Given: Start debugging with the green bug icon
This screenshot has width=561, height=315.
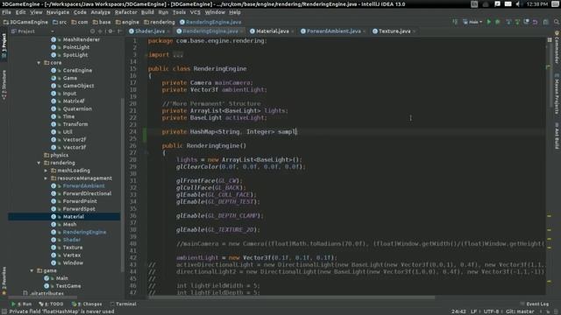Looking at the screenshot, I should tap(497, 22).
